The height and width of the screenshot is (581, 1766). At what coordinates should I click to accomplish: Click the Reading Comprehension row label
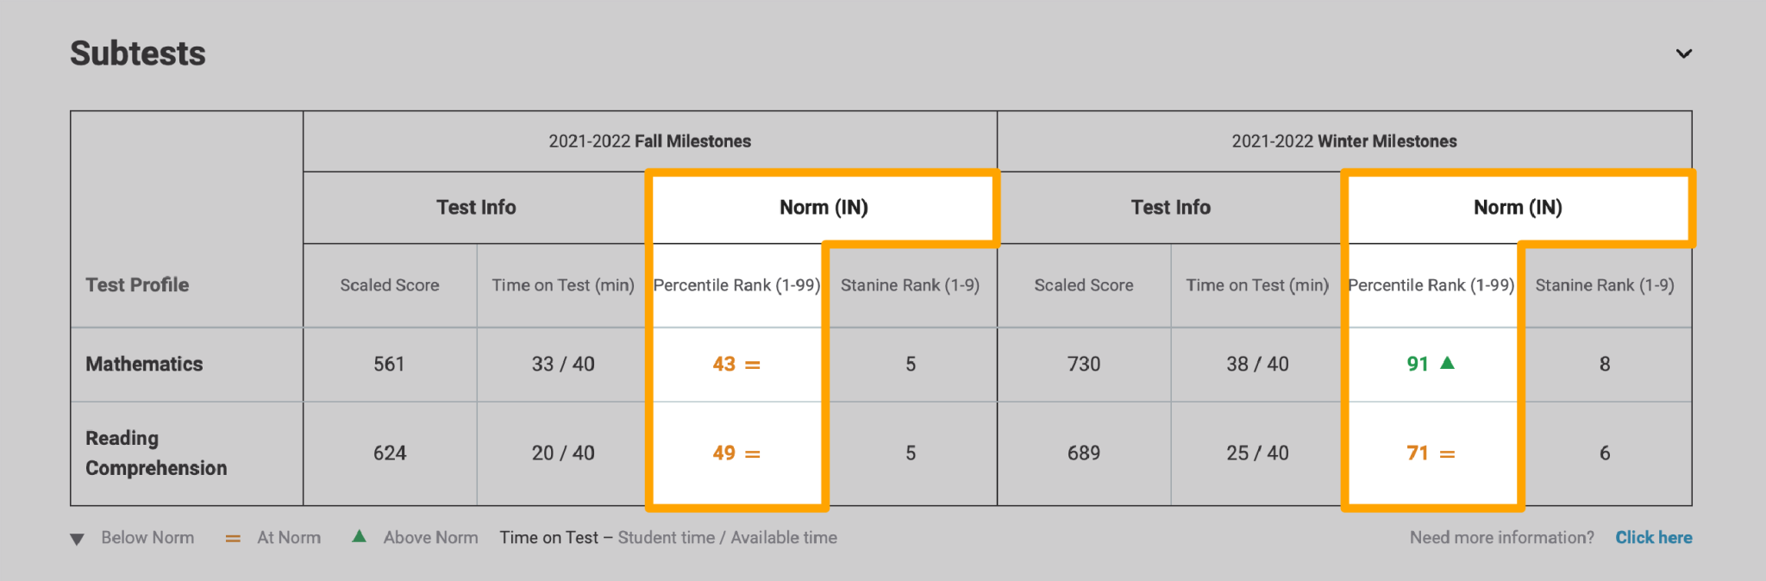click(155, 453)
